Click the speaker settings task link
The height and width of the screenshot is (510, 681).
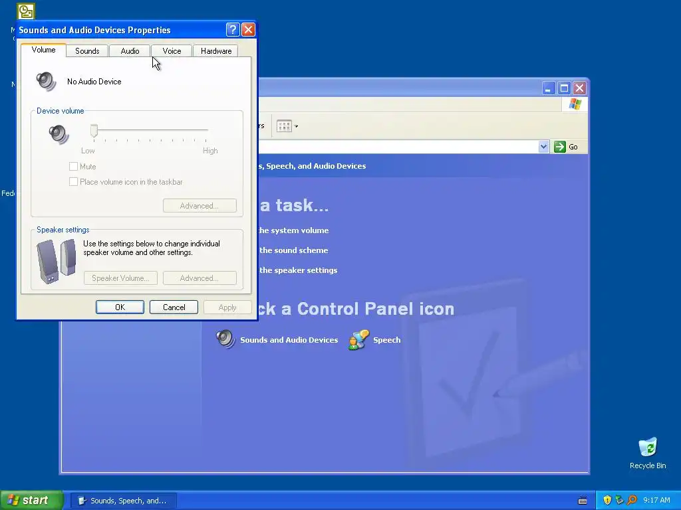click(298, 270)
